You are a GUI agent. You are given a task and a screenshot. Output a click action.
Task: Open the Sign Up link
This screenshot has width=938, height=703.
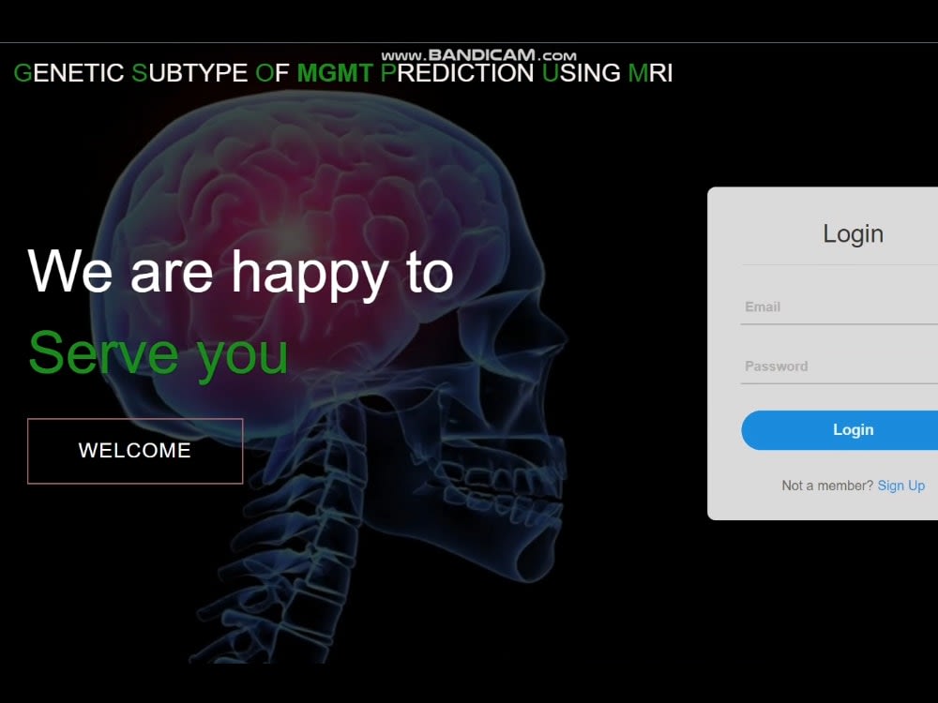point(900,486)
